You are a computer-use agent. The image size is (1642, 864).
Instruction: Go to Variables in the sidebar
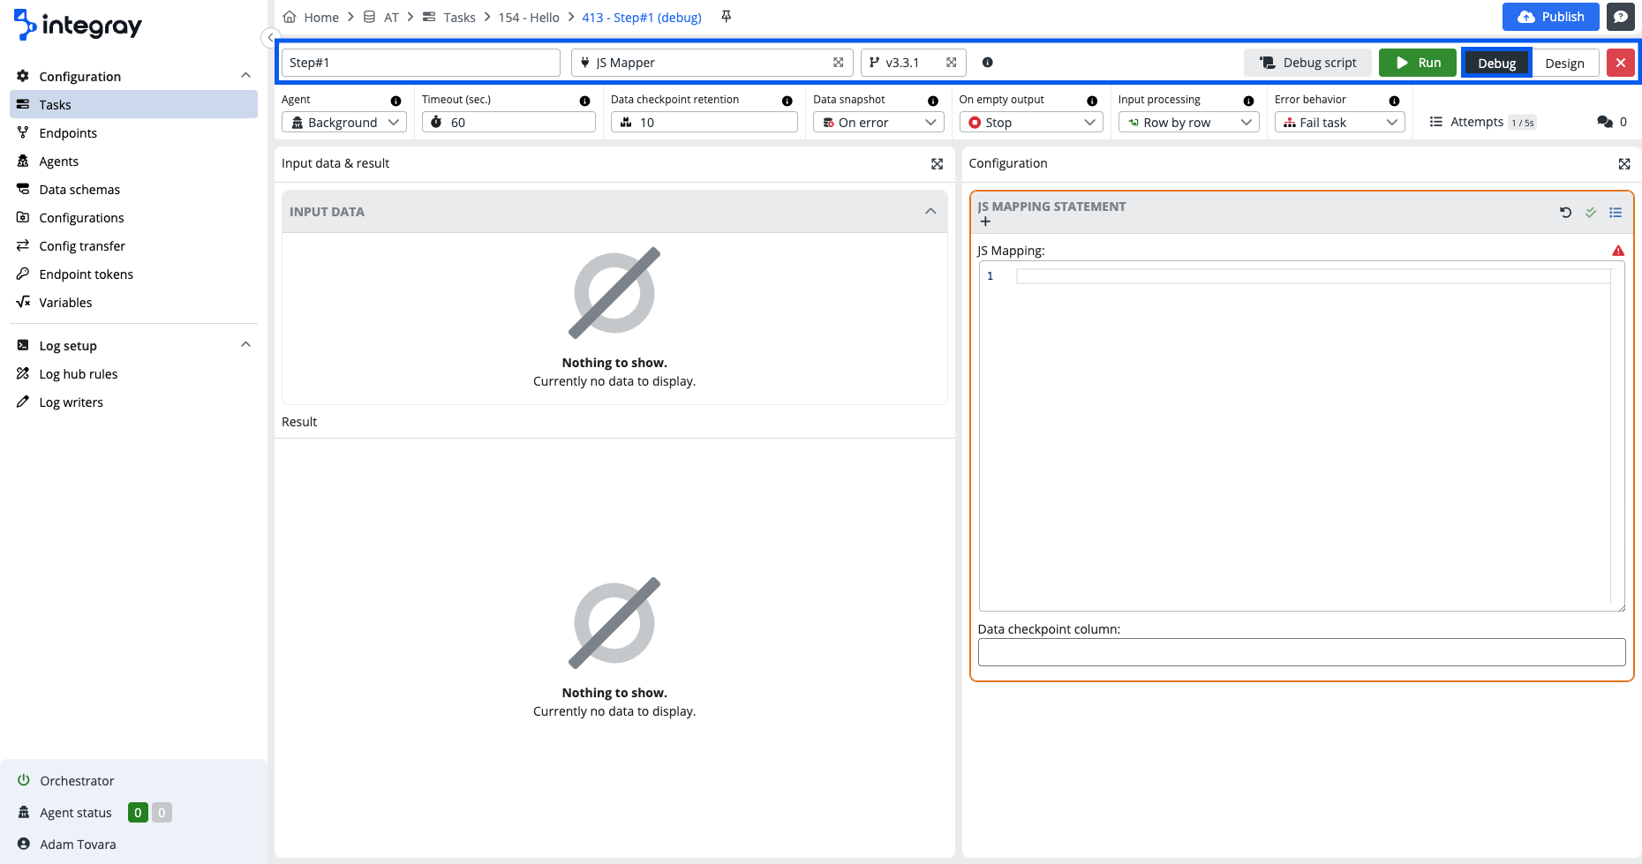pos(65,303)
